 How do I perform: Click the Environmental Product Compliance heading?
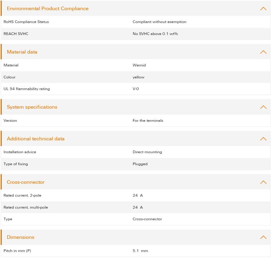tap(48, 8)
